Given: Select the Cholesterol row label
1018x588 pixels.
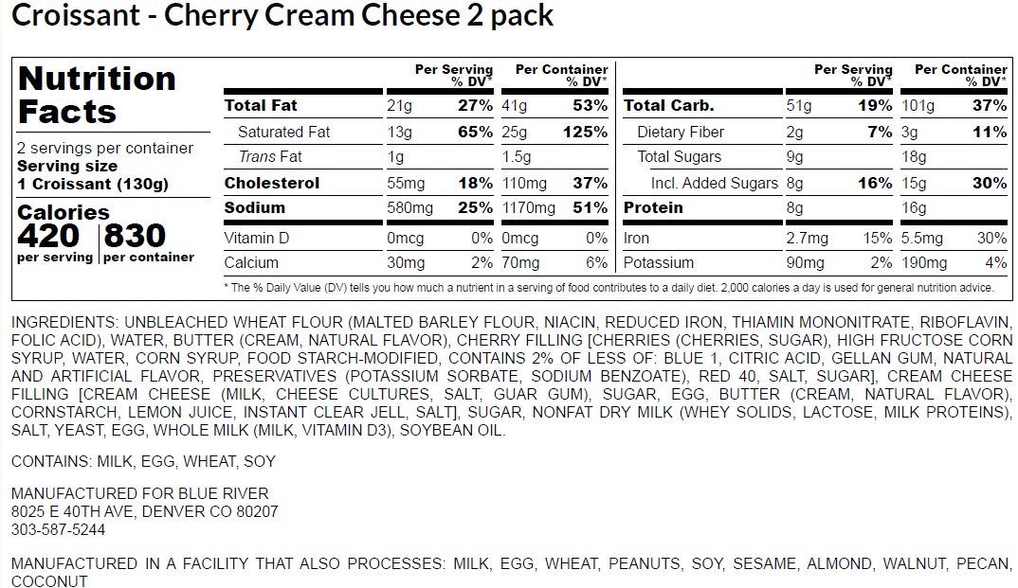Looking at the screenshot, I should click(x=272, y=183).
